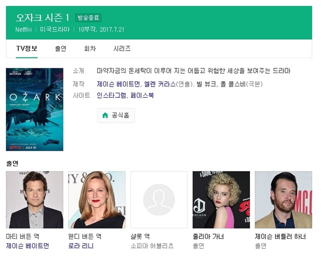The image size is (323, 256).
Task: Click the Netflix label in header
Action: pyautogui.click(x=24, y=30)
